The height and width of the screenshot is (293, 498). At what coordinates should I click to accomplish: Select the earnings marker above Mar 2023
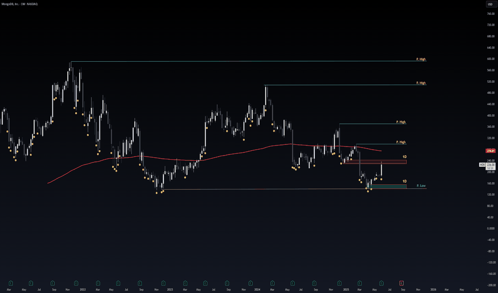point(185,283)
